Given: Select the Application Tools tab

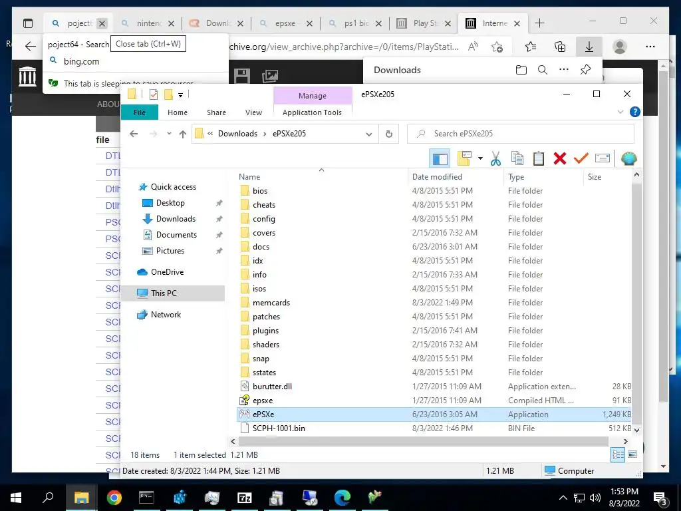Looking at the screenshot, I should point(312,112).
